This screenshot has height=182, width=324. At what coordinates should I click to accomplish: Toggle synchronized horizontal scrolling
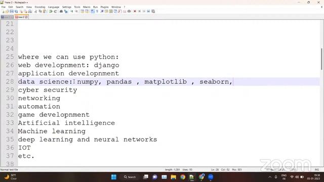click(87, 11)
